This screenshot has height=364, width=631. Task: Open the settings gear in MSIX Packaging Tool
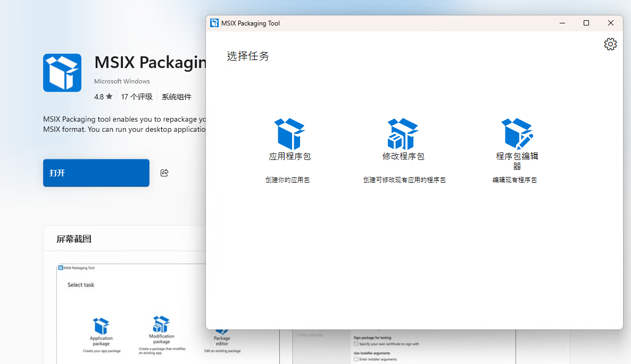[610, 44]
